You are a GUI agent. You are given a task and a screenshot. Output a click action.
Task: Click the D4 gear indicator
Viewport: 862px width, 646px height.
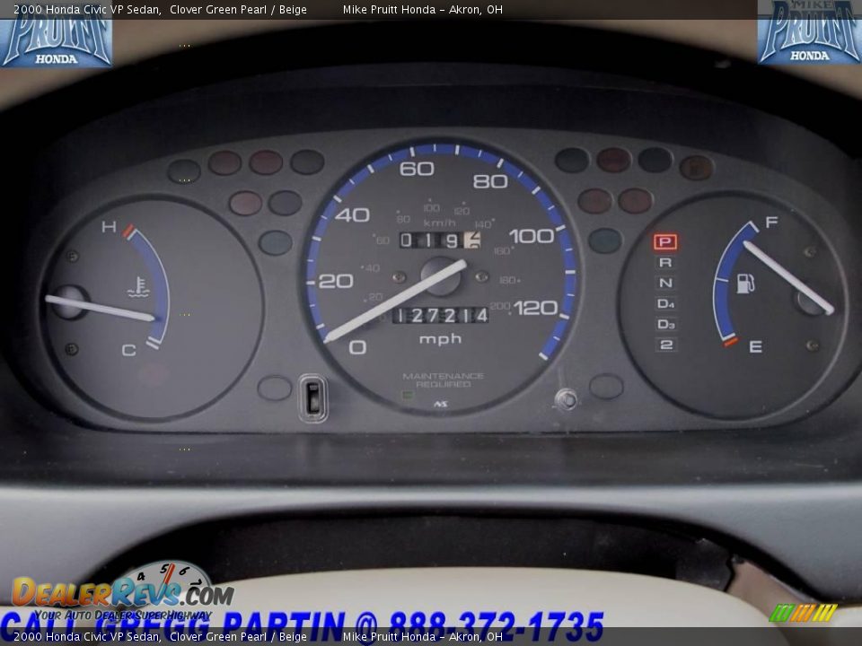(x=665, y=304)
